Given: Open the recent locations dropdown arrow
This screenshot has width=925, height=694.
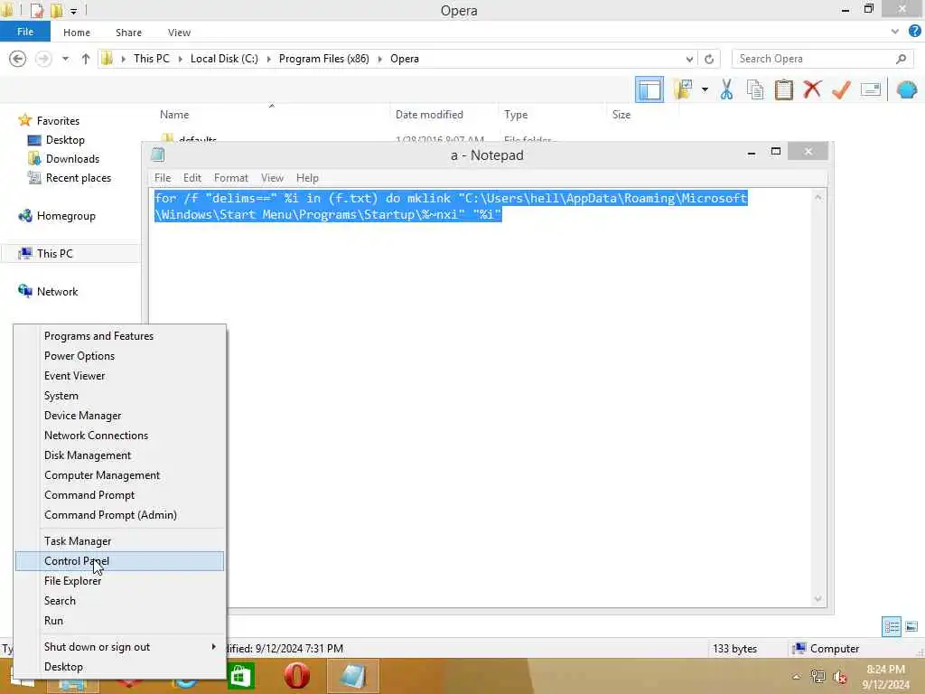Looking at the screenshot, I should [x=65, y=59].
